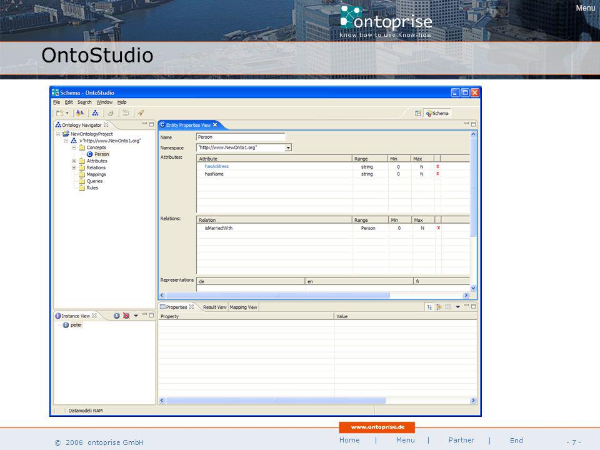Select the Ontology Navigator tab

pyautogui.click(x=81, y=125)
